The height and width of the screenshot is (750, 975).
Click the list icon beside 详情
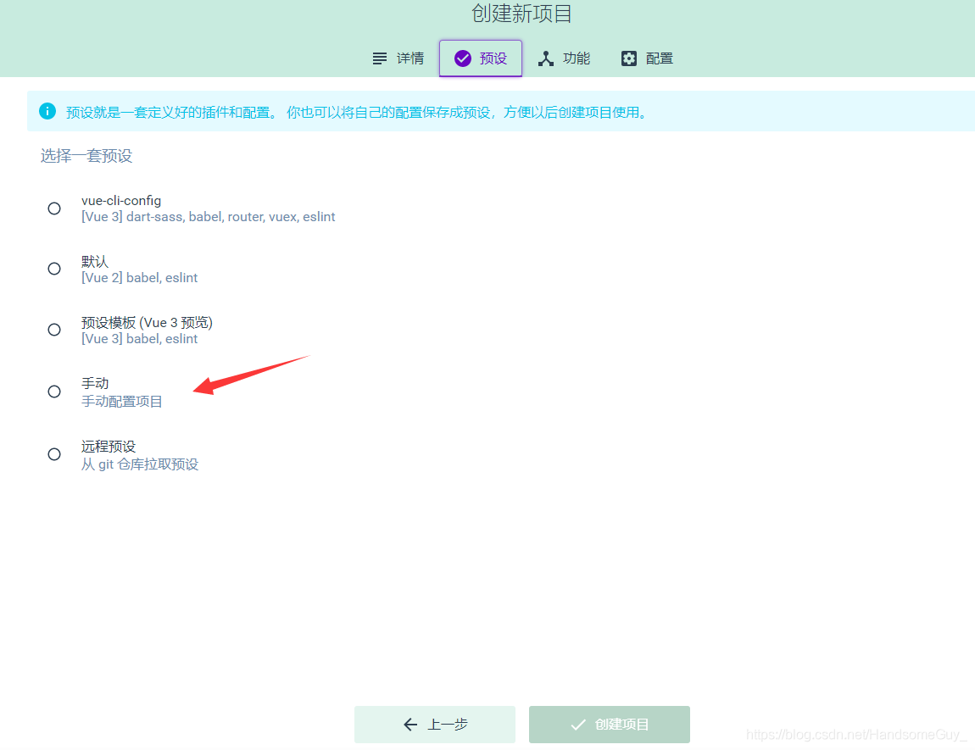pyautogui.click(x=379, y=58)
